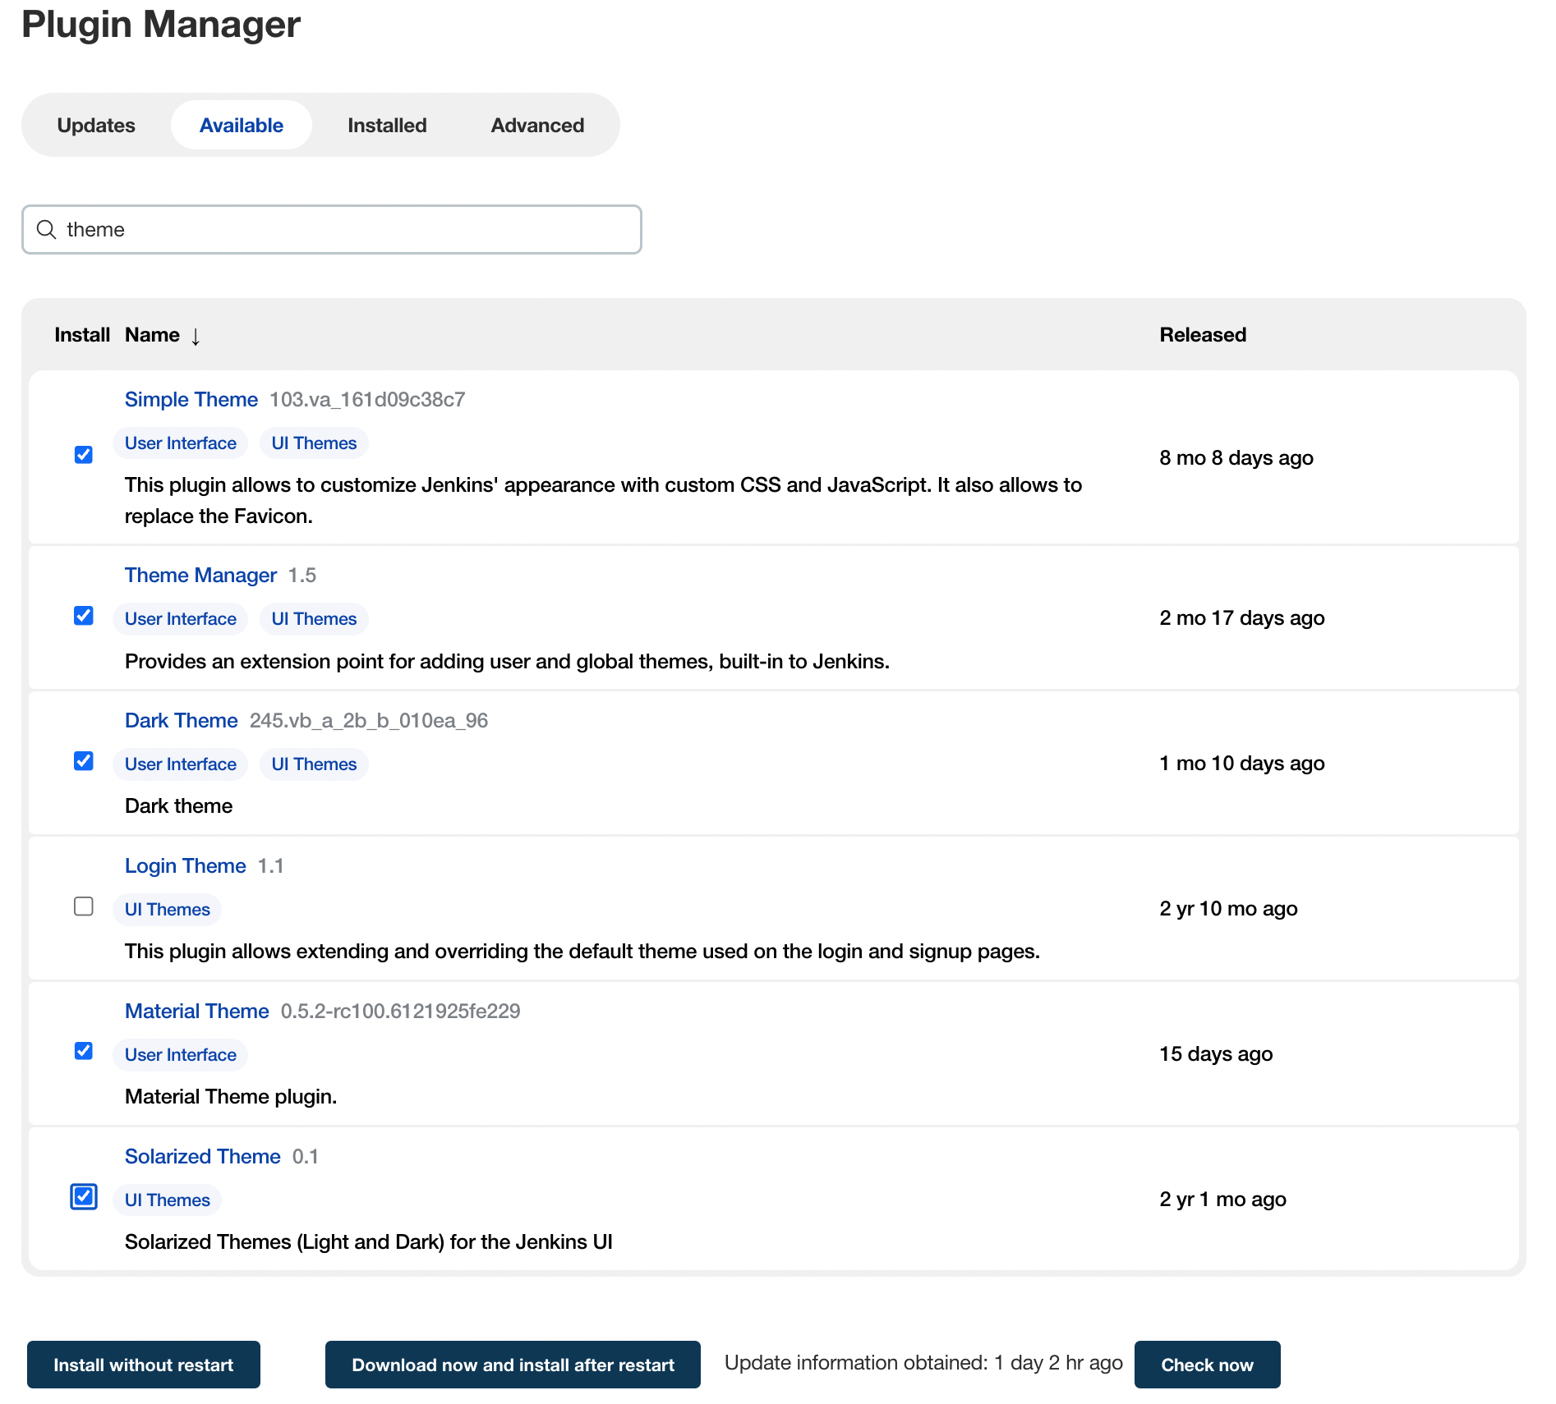Click release date 8 mo 8 days ago
This screenshot has height=1404, width=1556.
click(x=1236, y=458)
